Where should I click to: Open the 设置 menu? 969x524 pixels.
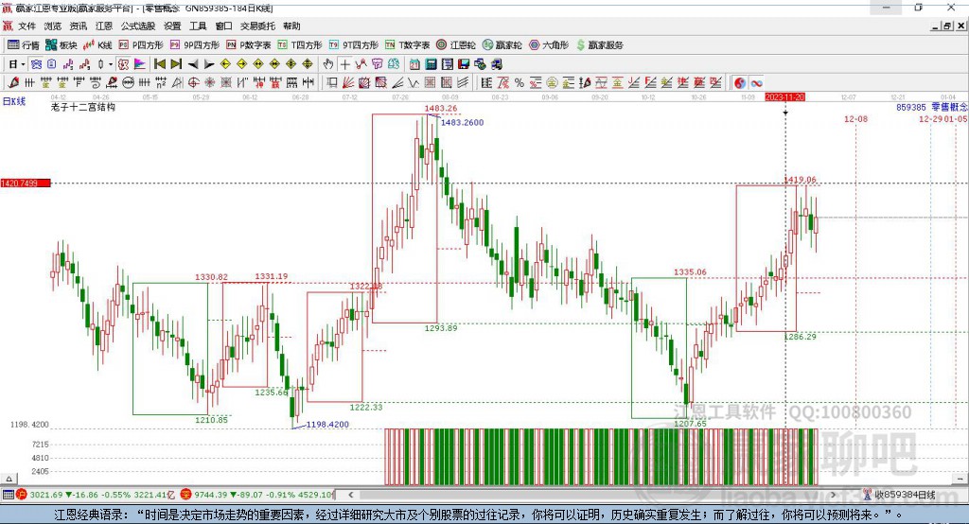(x=172, y=26)
